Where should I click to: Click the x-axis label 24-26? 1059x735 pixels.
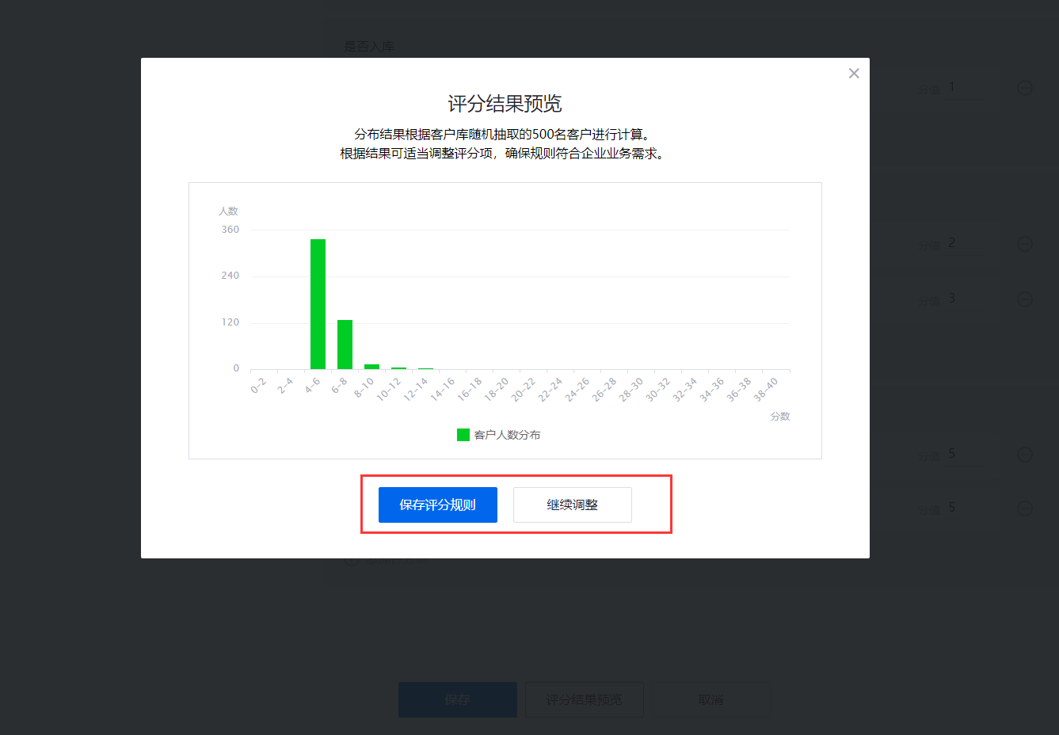pos(577,389)
